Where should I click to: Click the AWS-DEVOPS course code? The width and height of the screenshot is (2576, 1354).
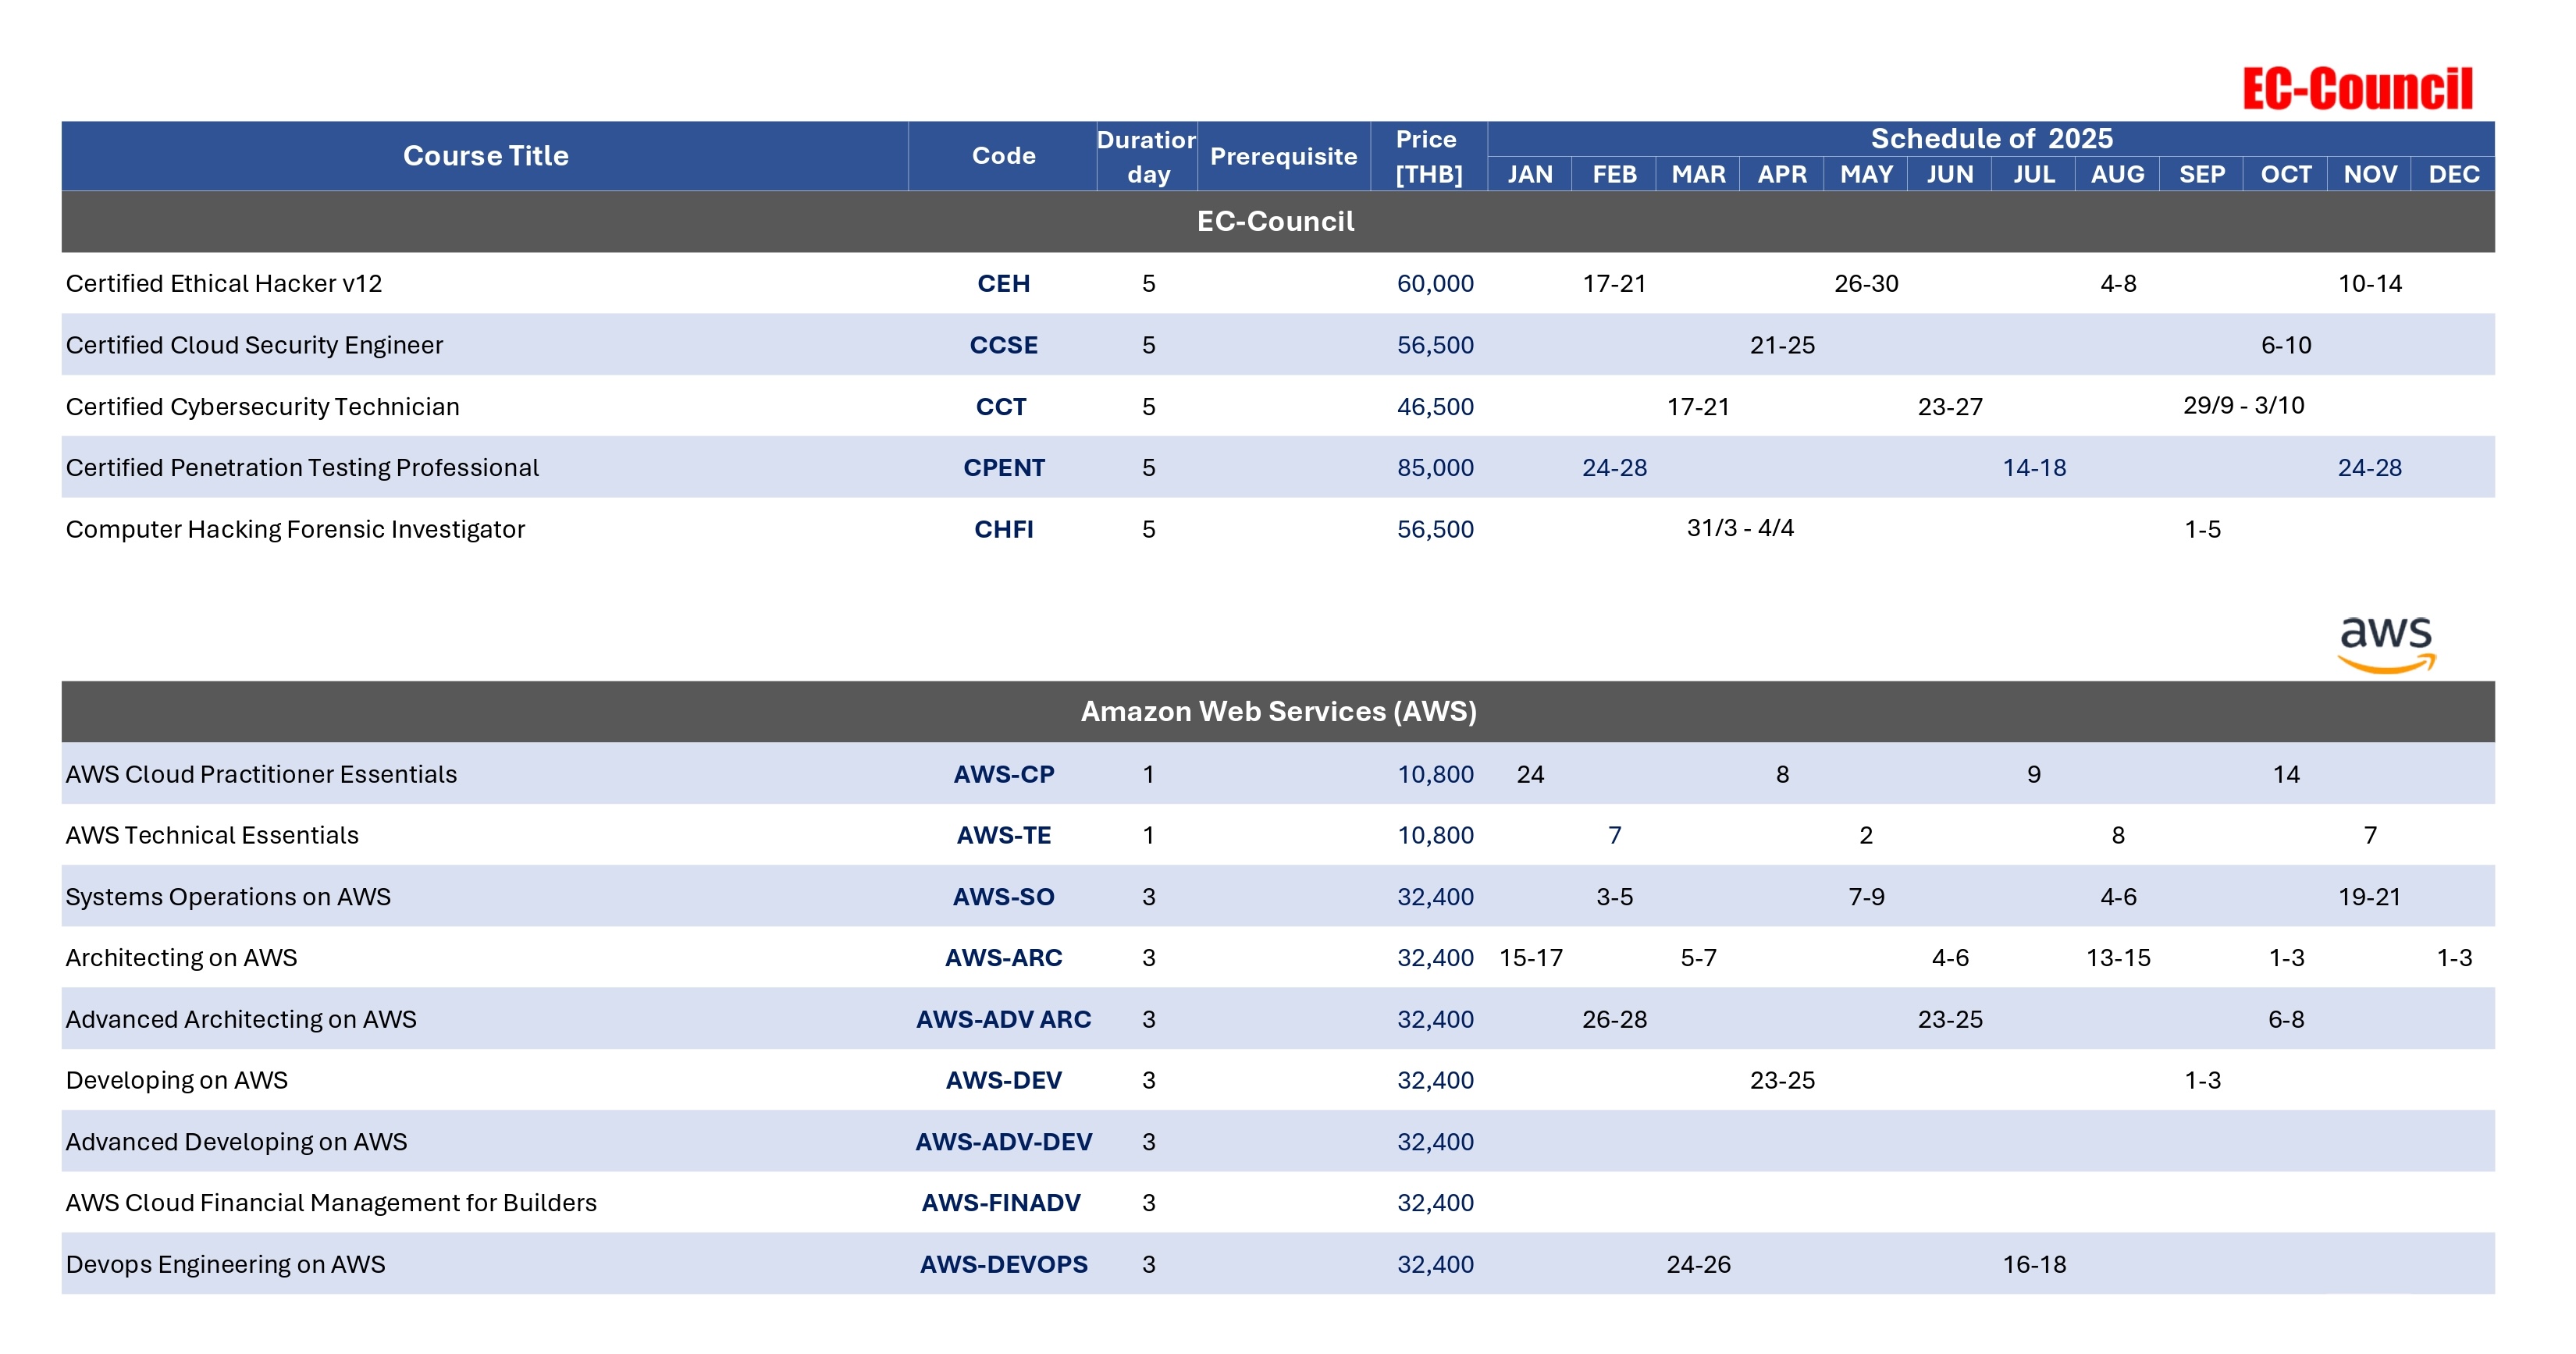1003,1264
